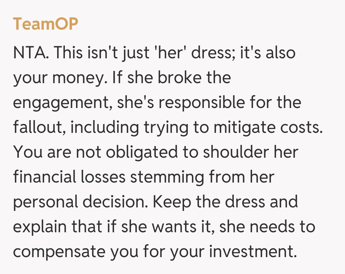The width and height of the screenshot is (345, 274).
Task: Click the 'NTA.' verdict text
Action: [x=31, y=53]
